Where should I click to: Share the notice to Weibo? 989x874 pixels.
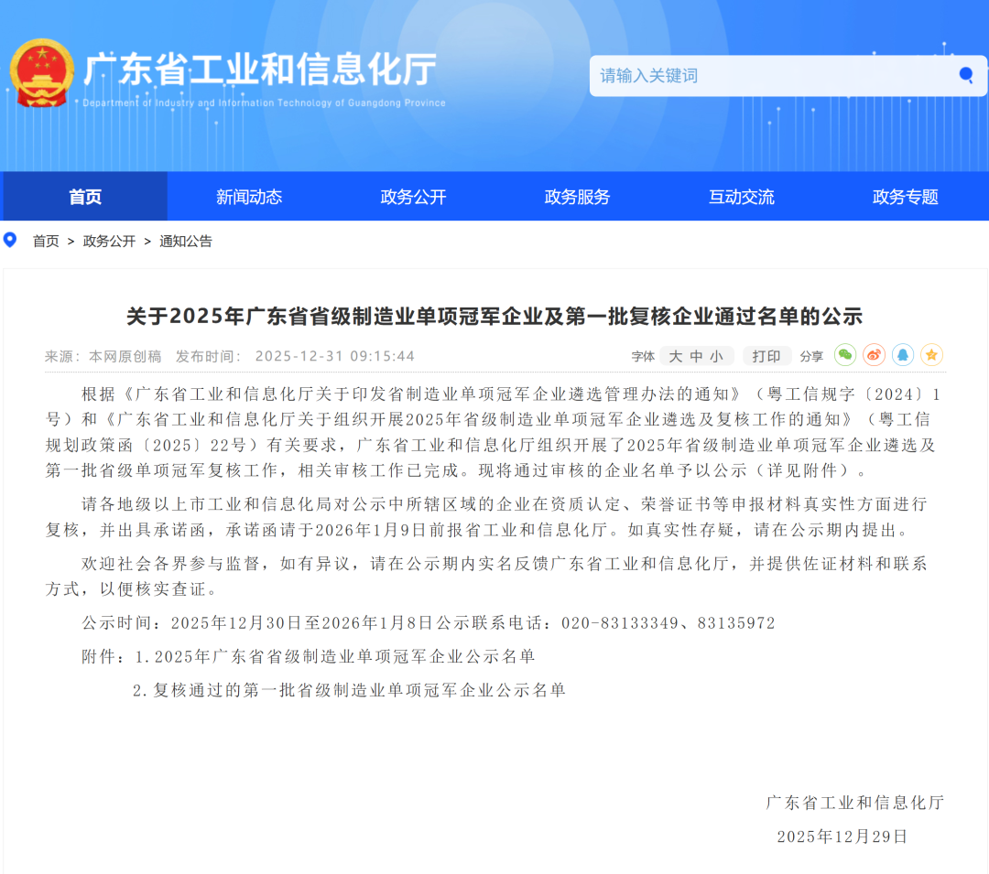(x=874, y=355)
